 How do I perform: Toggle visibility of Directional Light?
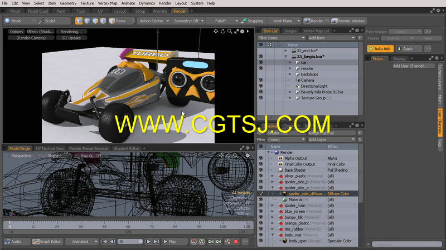pyautogui.click(x=261, y=86)
